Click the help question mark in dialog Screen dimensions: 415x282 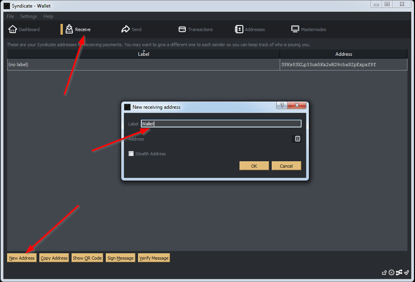[282, 105]
